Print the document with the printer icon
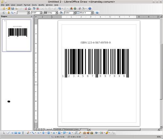Viewport: 163px width, 139px height. click(x=29, y=8)
